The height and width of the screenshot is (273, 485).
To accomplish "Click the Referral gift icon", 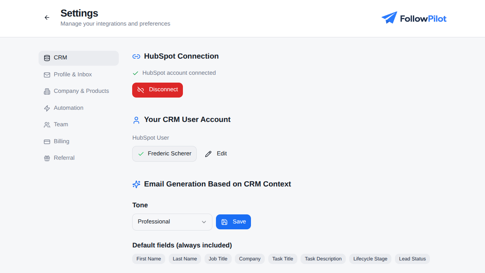I will tap(47, 158).
